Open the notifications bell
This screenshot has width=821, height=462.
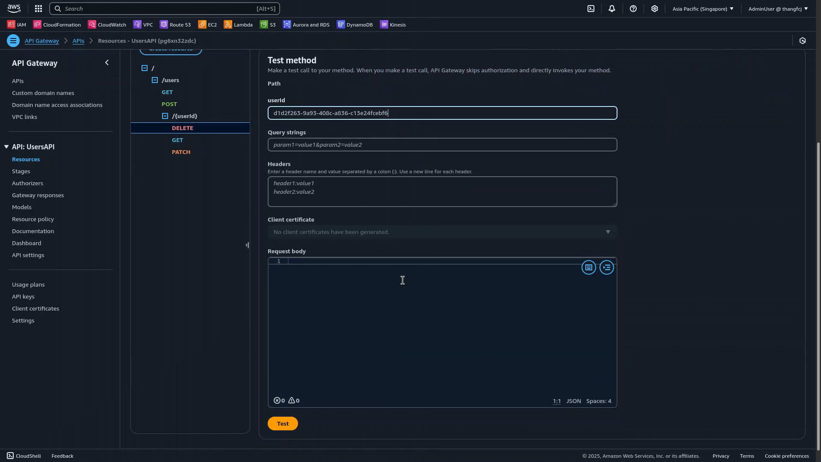tap(612, 9)
